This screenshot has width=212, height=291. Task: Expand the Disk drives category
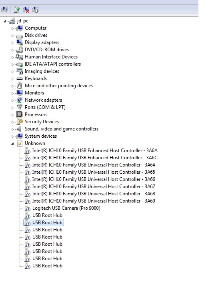point(13,36)
